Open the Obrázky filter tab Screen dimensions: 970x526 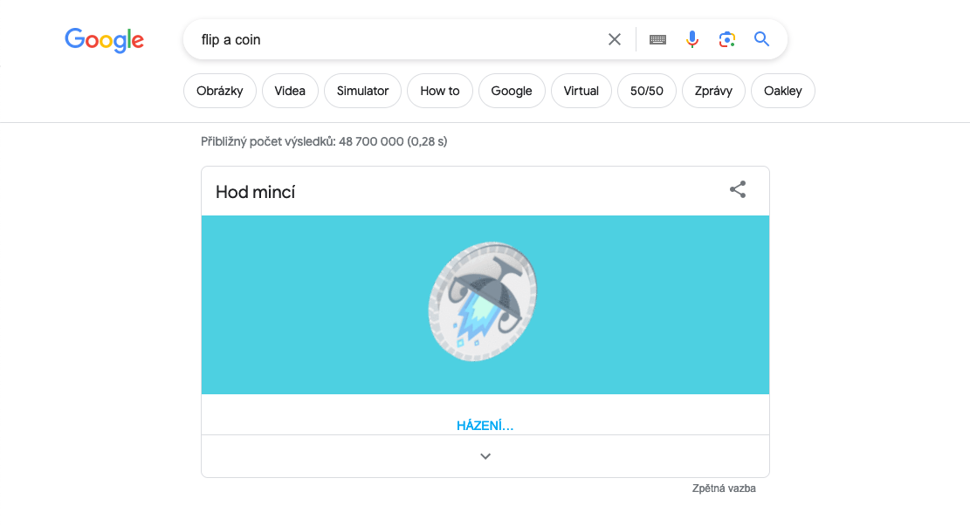tap(220, 91)
